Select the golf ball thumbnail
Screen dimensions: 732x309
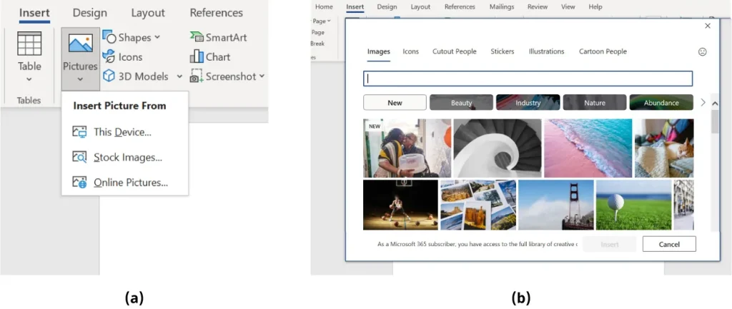(x=633, y=204)
